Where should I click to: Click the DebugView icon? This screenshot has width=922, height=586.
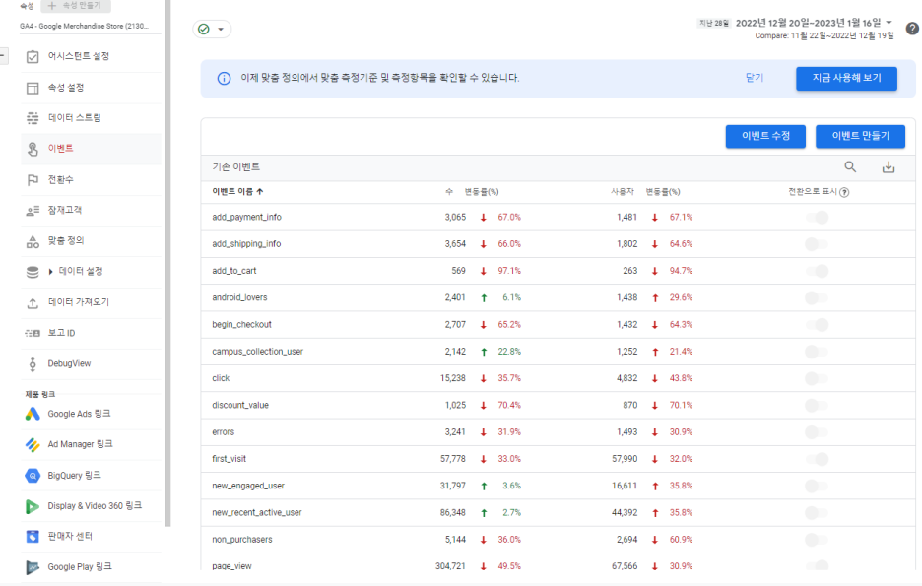(33, 363)
